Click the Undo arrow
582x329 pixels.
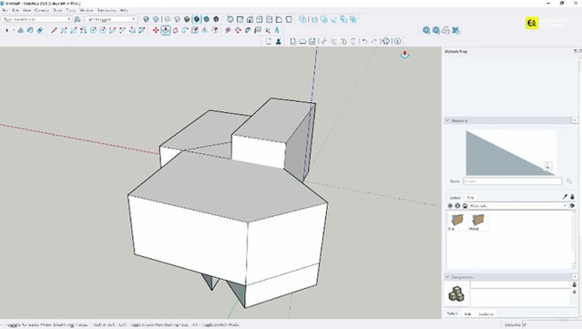tap(365, 41)
